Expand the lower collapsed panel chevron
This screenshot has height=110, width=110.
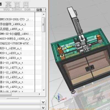click(43, 108)
